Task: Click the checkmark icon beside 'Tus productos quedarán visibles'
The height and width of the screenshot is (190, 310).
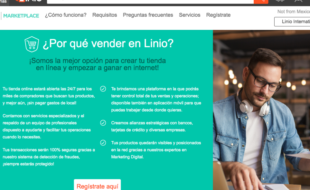Action: 103,142
